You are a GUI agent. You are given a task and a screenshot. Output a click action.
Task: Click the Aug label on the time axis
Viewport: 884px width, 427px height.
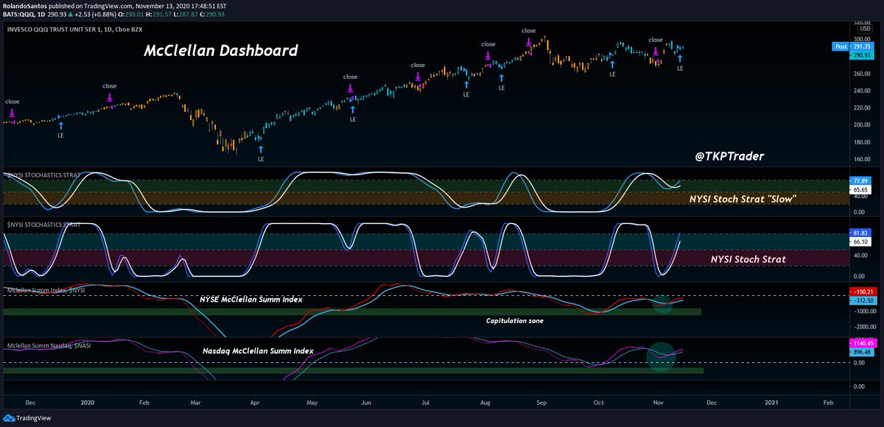pos(485,403)
